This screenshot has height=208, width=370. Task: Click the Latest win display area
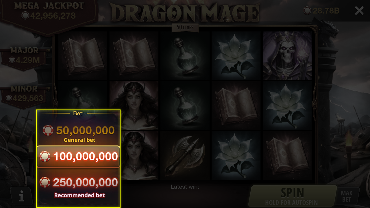click(x=185, y=187)
